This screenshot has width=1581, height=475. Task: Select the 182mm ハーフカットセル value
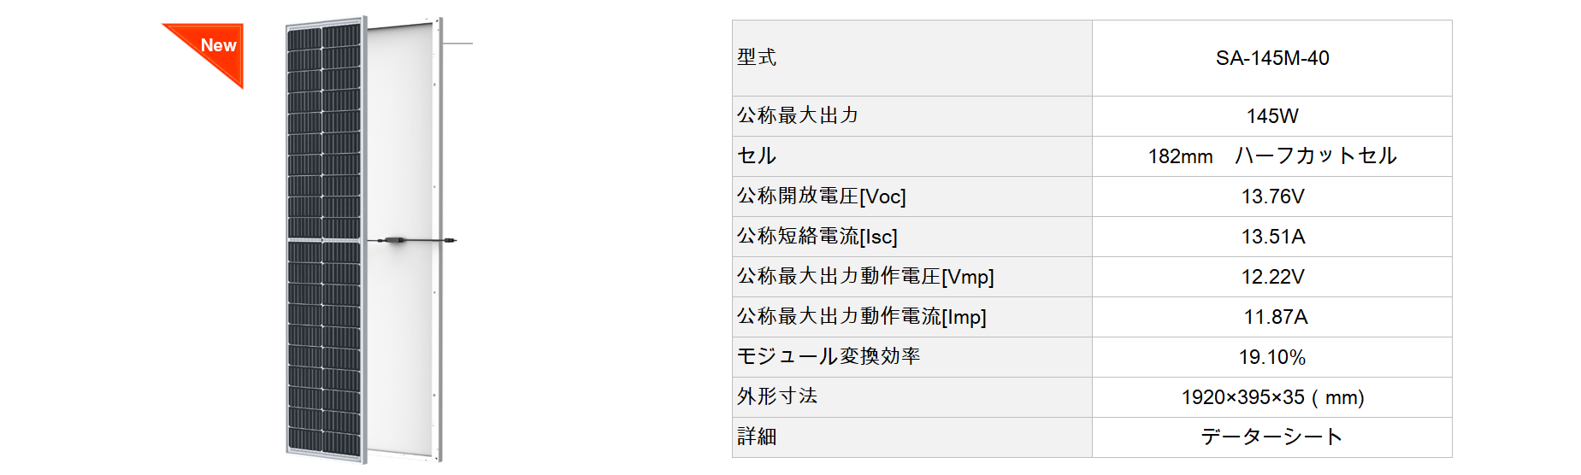[x=1271, y=156]
